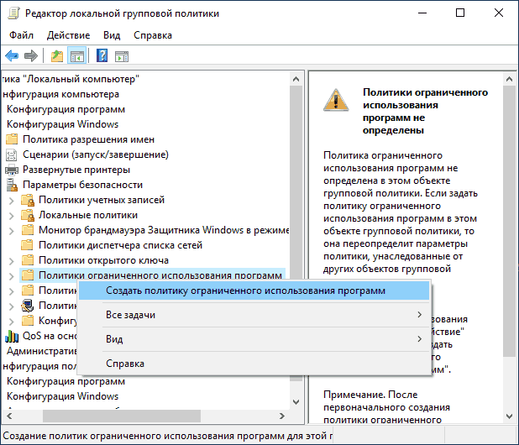
Task: Select upper Конфигурация Windows tree item
Action: [62, 124]
